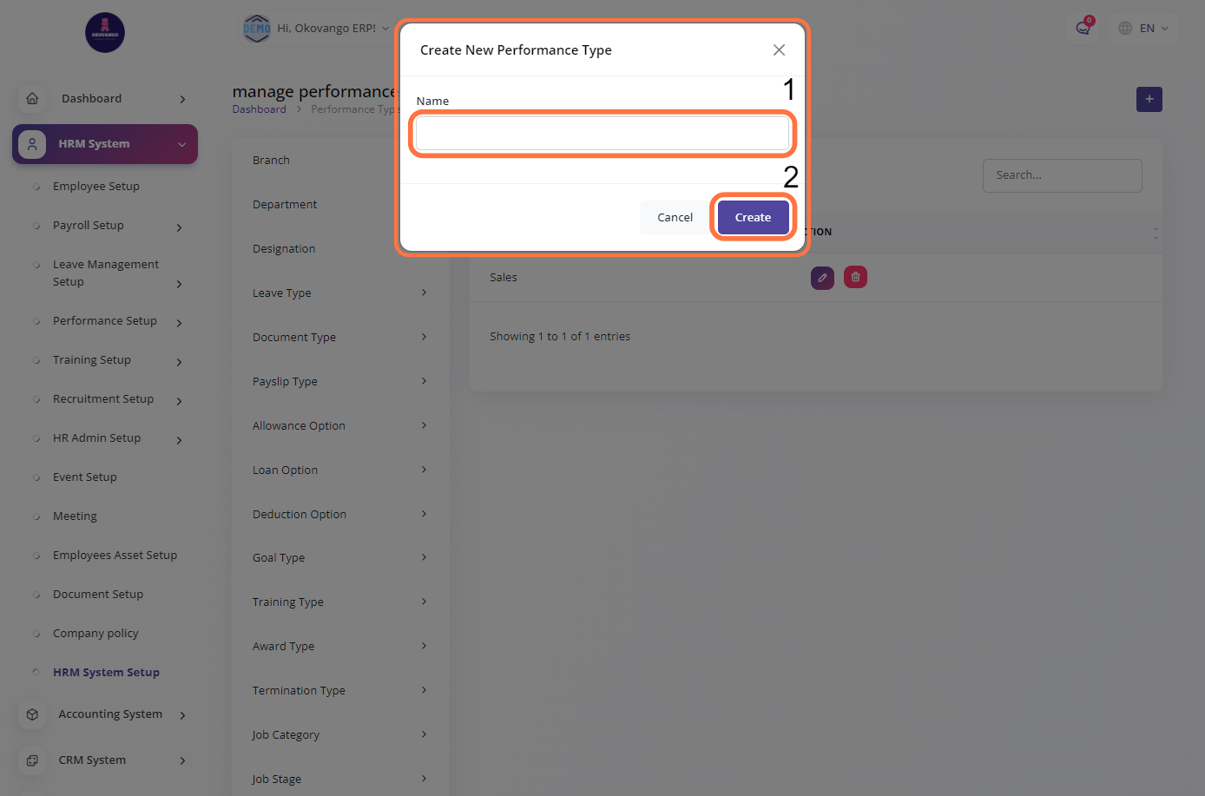Click the Accounting System cube icon
The image size is (1205, 796).
tap(32, 714)
